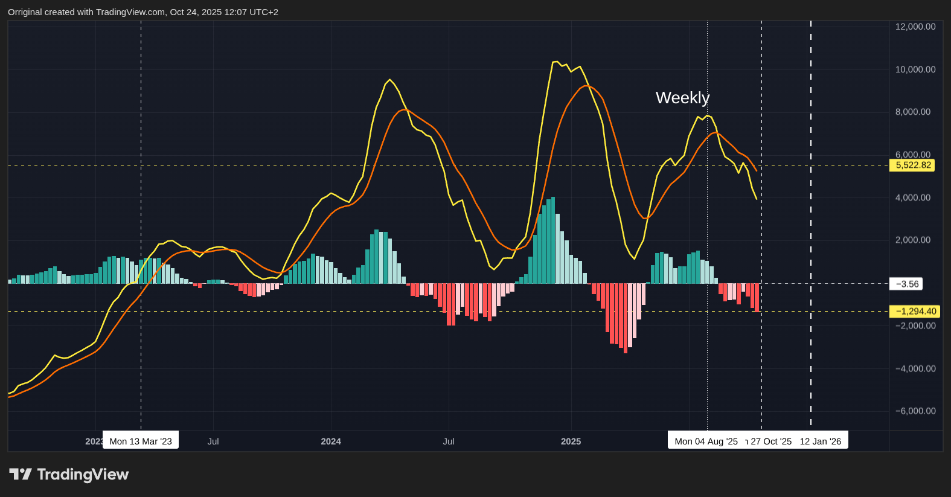Screen dimensions: 951x497
Task: Click the Mon 04 Aug '25 date label
Action: pyautogui.click(x=706, y=441)
